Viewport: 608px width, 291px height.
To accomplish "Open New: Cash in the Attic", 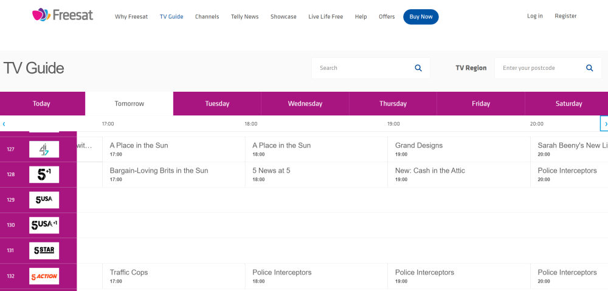I will tap(459, 174).
